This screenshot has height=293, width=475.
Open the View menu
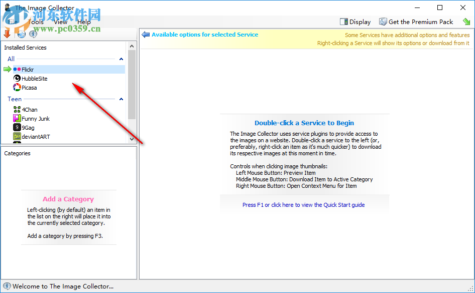pos(61,22)
